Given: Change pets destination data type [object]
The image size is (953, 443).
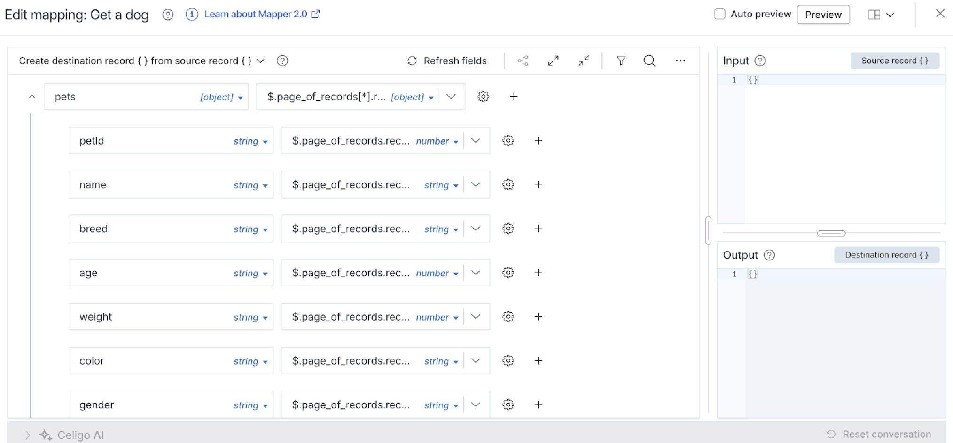Looking at the screenshot, I should tap(221, 97).
